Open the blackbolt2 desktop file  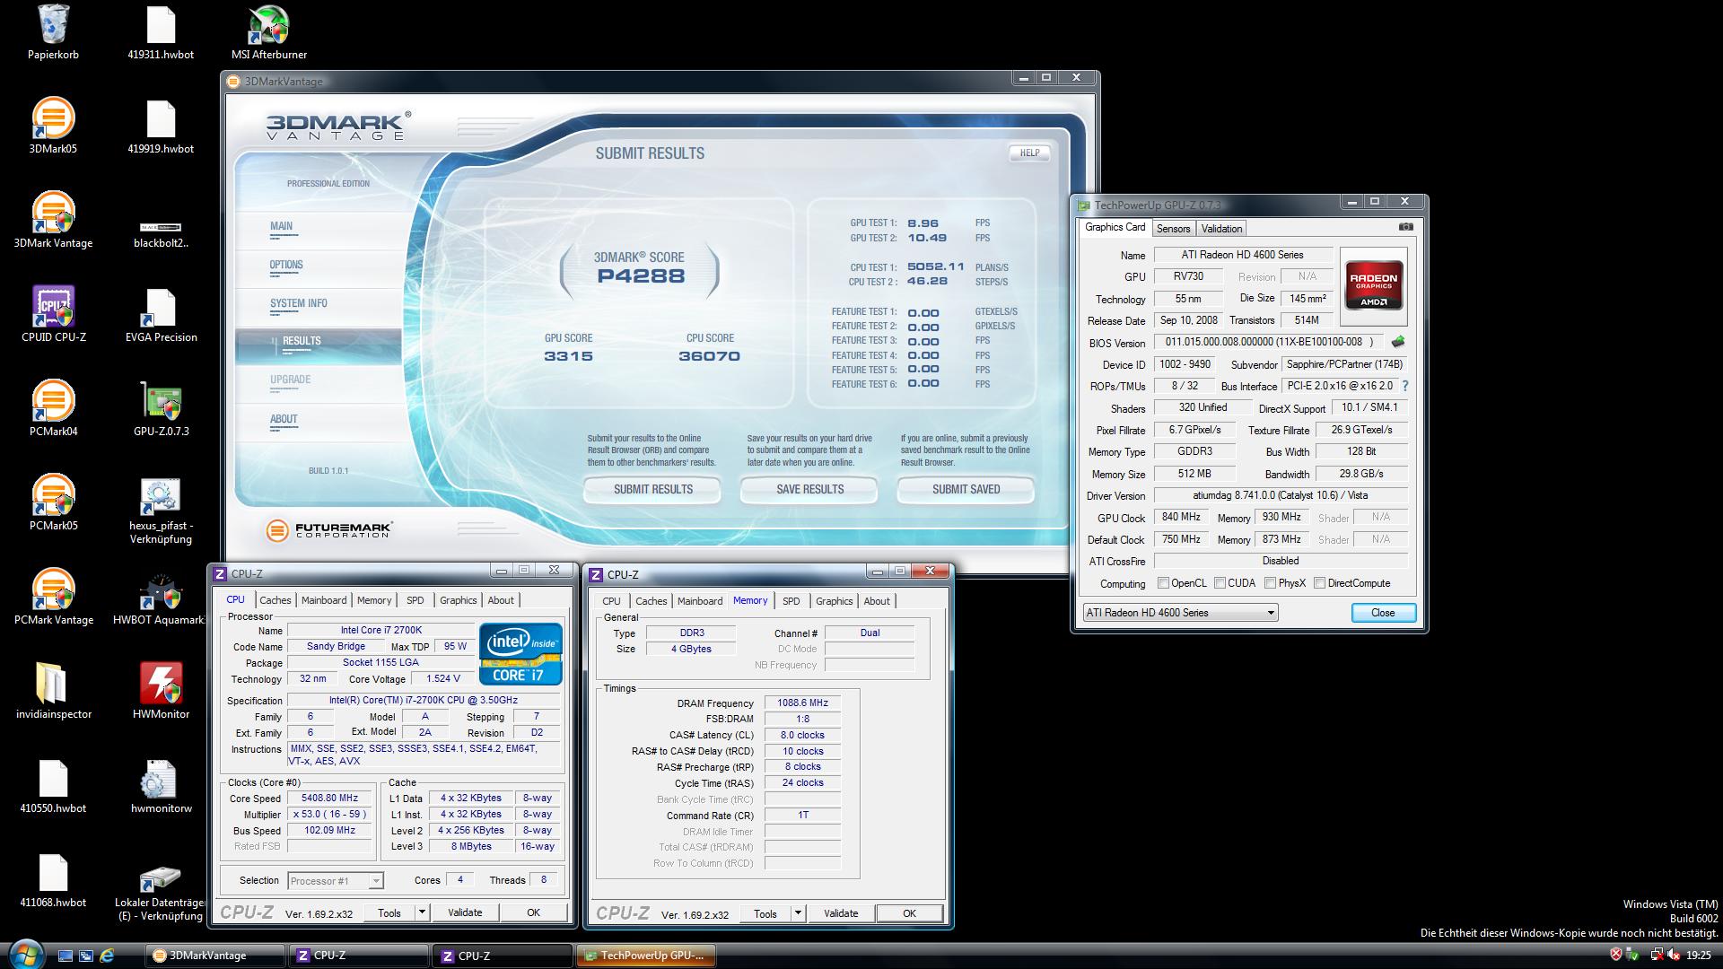click(x=161, y=235)
